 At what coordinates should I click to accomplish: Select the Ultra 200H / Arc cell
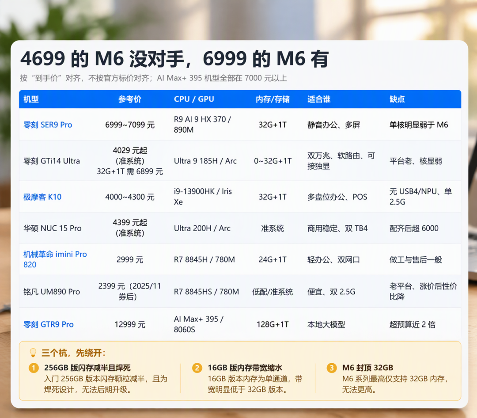tap(202, 228)
